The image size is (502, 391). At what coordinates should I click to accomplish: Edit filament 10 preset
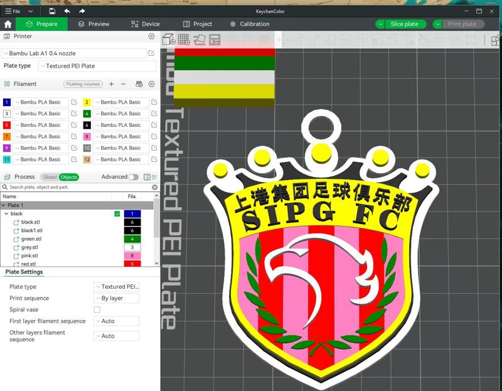click(154, 148)
